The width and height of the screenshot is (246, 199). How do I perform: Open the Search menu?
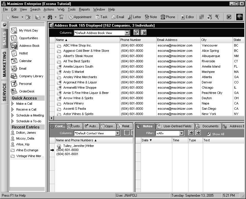(x=35, y=9)
